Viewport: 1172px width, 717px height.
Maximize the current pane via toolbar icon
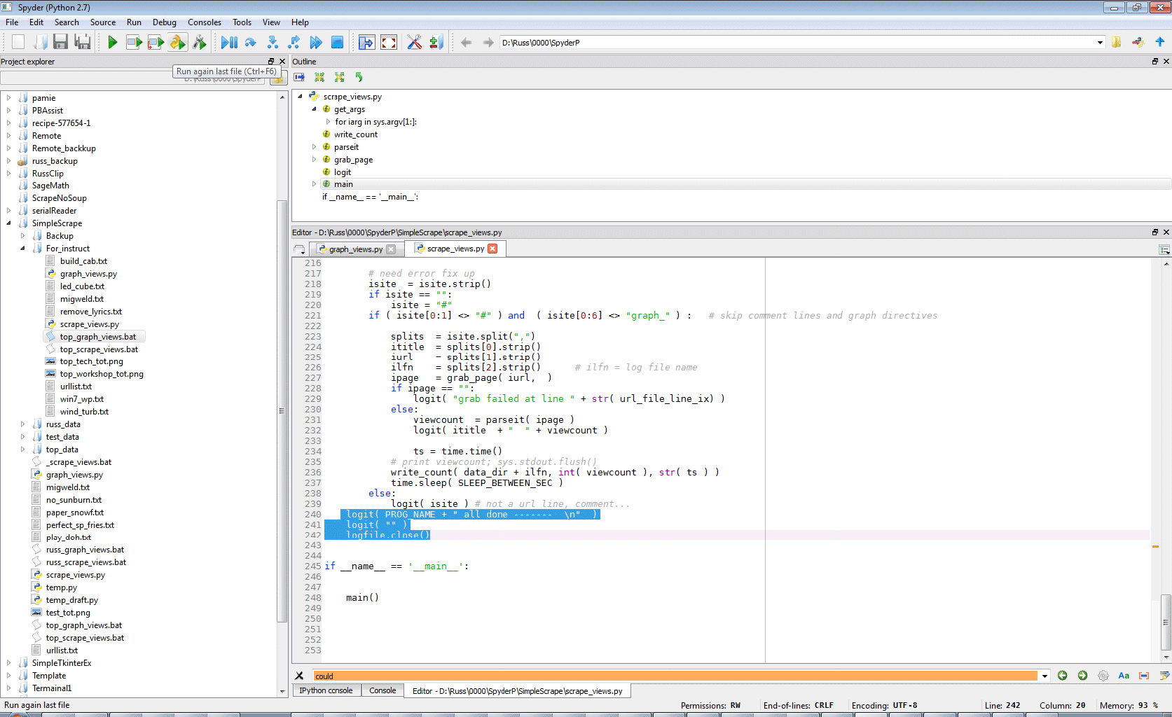[x=366, y=42]
